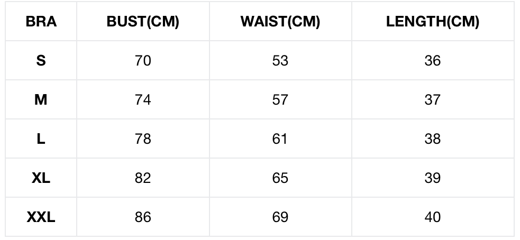Click waist value 57 in M row
The height and width of the screenshot is (240, 520).
click(280, 99)
